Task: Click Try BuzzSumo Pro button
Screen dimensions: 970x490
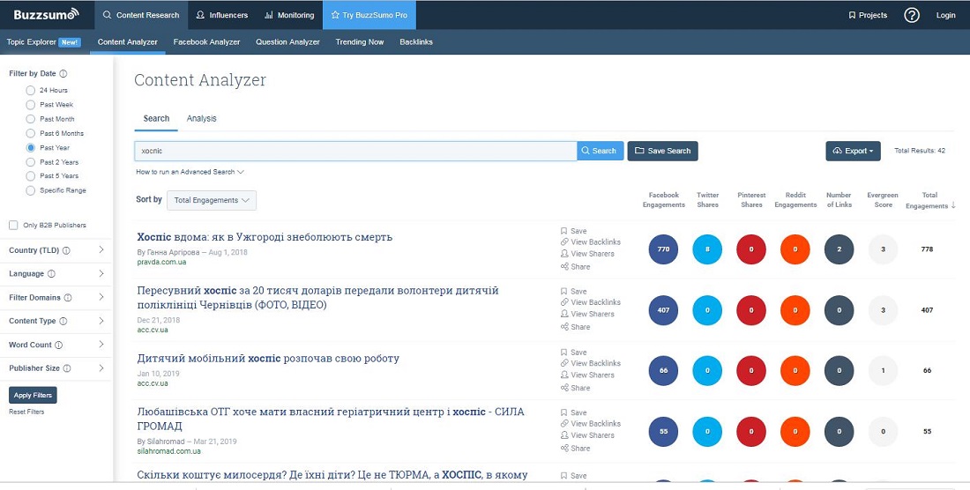Action: 369,15
